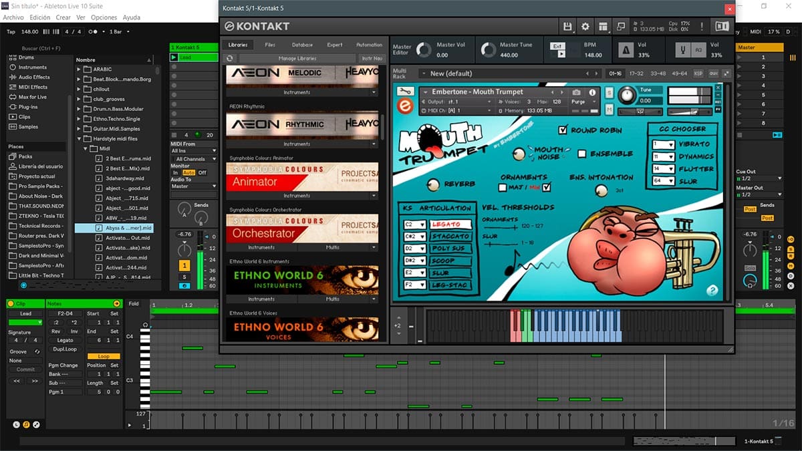Set track Monitor to In
This screenshot has width=802, height=451.
tap(176, 172)
